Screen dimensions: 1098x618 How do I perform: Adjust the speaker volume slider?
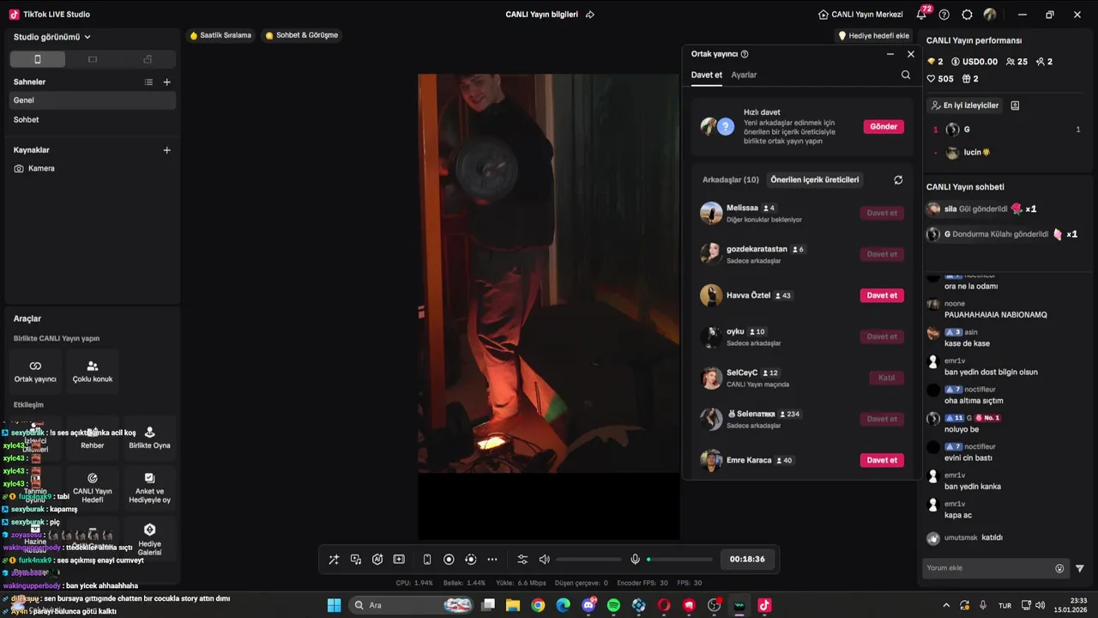point(589,560)
